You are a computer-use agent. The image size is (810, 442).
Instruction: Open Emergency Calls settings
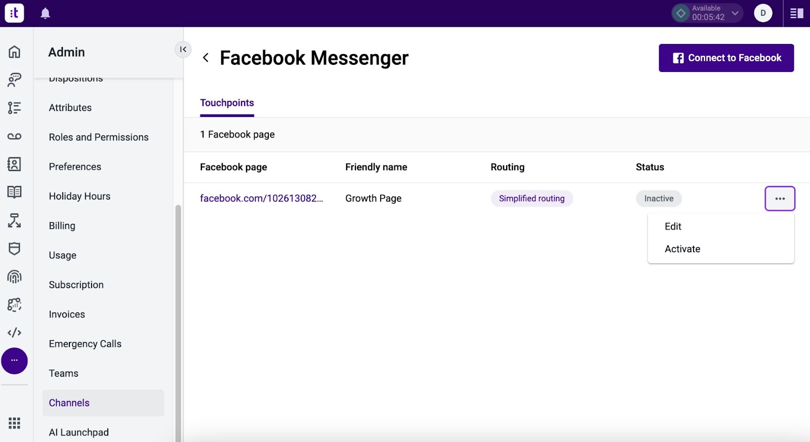point(85,344)
